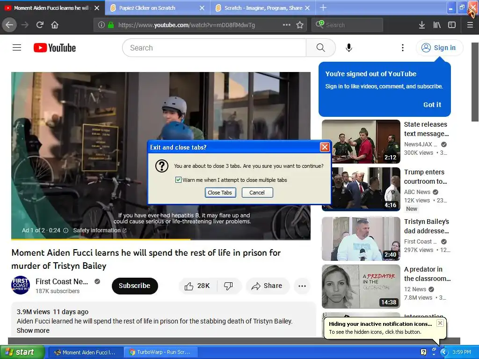The height and width of the screenshot is (359, 479).
Task: Share the video with Share button
Action: tap(267, 286)
